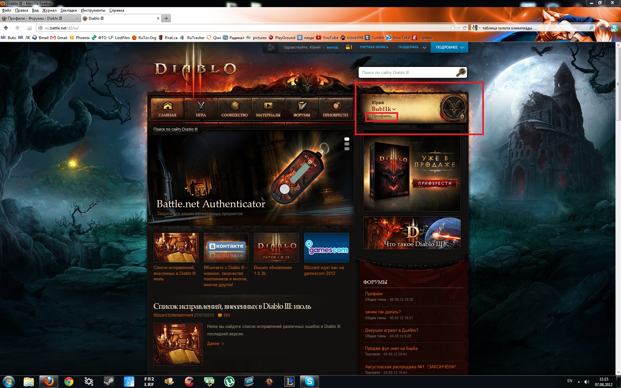Open search engine selector dropdown
Image resolution: width=621 pixels, height=388 pixels.
[x=476, y=28]
